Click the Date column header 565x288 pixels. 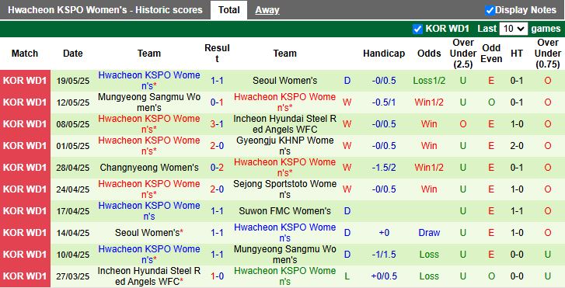[x=73, y=54]
